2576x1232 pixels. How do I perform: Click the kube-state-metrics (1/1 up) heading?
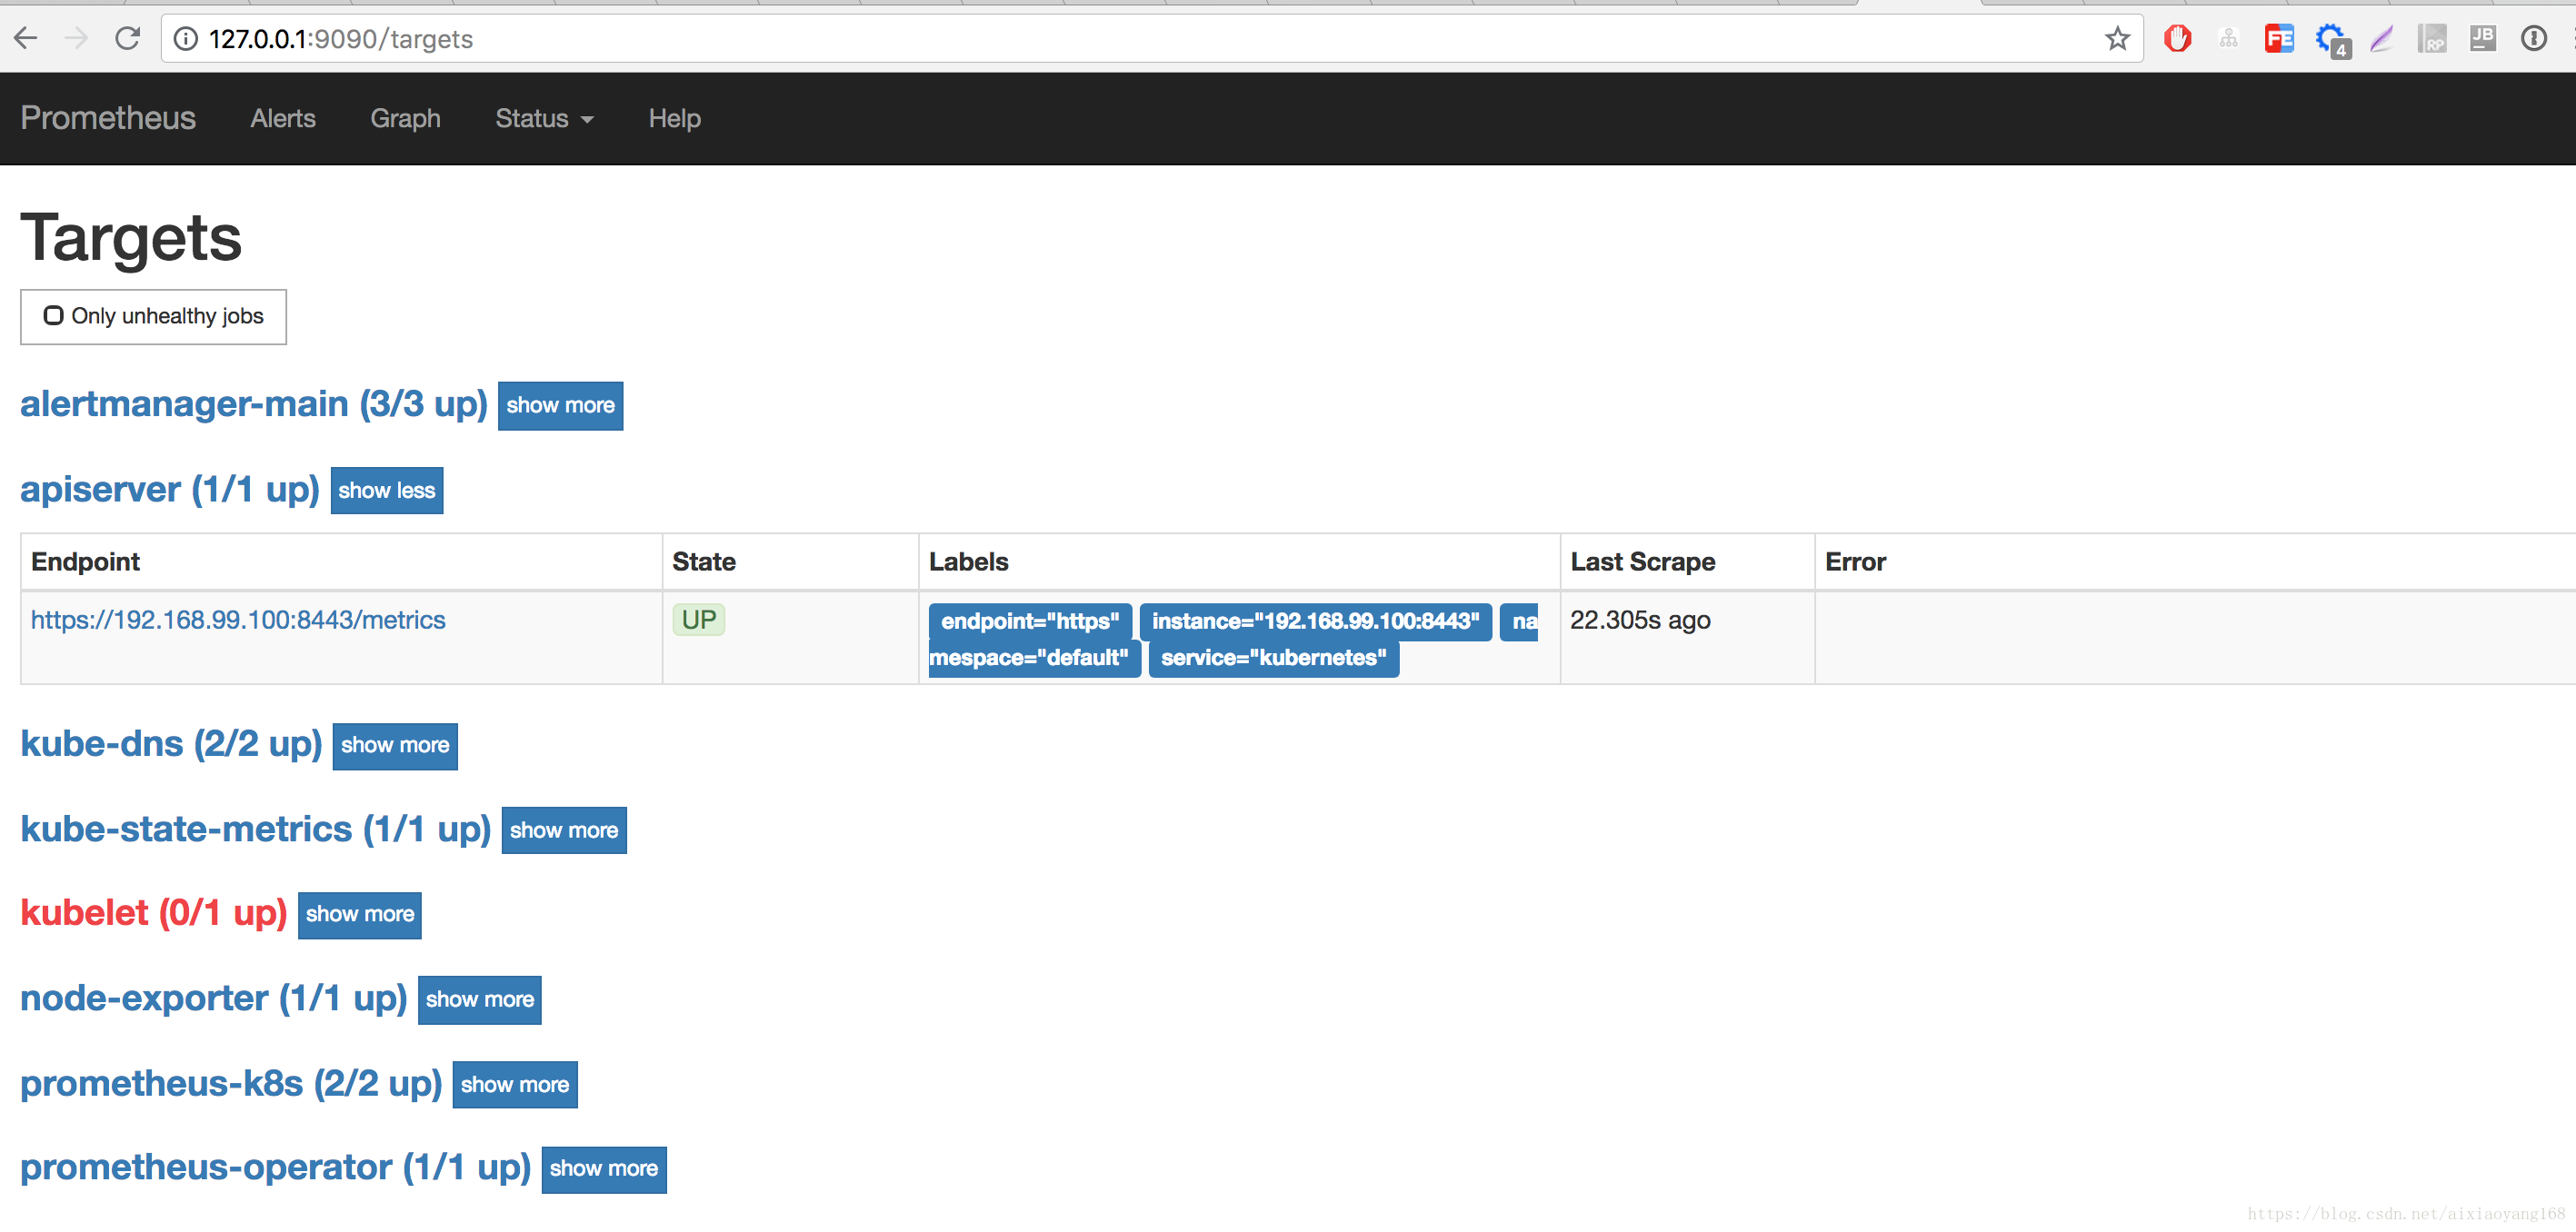point(256,829)
